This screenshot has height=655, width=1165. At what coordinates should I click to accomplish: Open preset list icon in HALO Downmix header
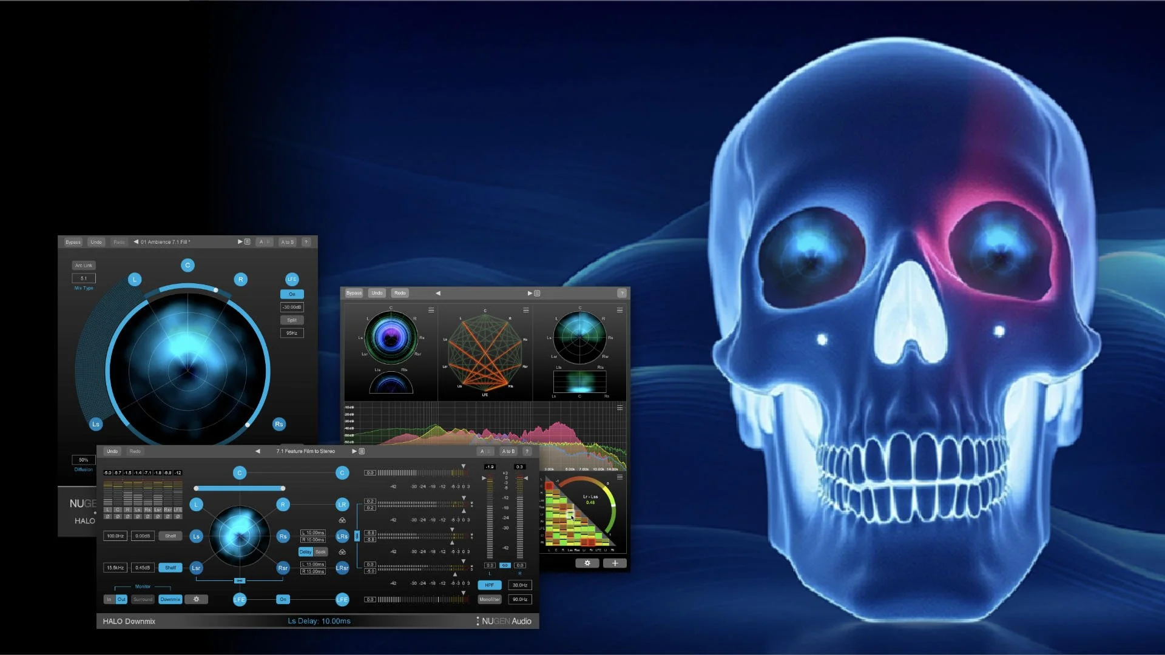click(x=362, y=451)
